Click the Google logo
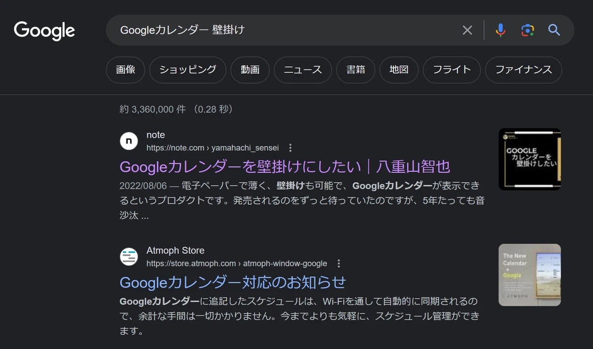This screenshot has width=593, height=349. (x=44, y=31)
